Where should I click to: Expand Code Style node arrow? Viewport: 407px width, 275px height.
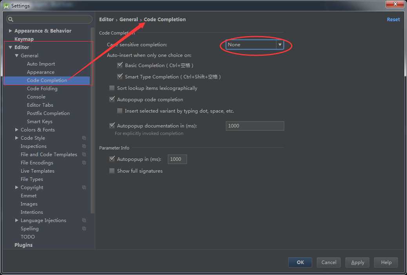(16, 138)
